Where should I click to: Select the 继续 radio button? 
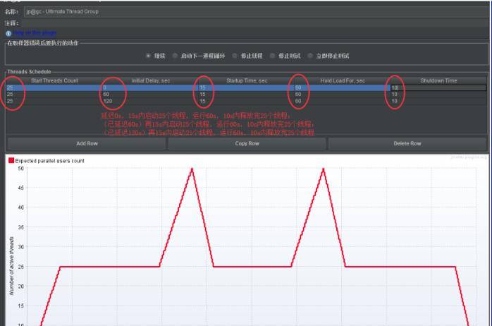[148, 56]
